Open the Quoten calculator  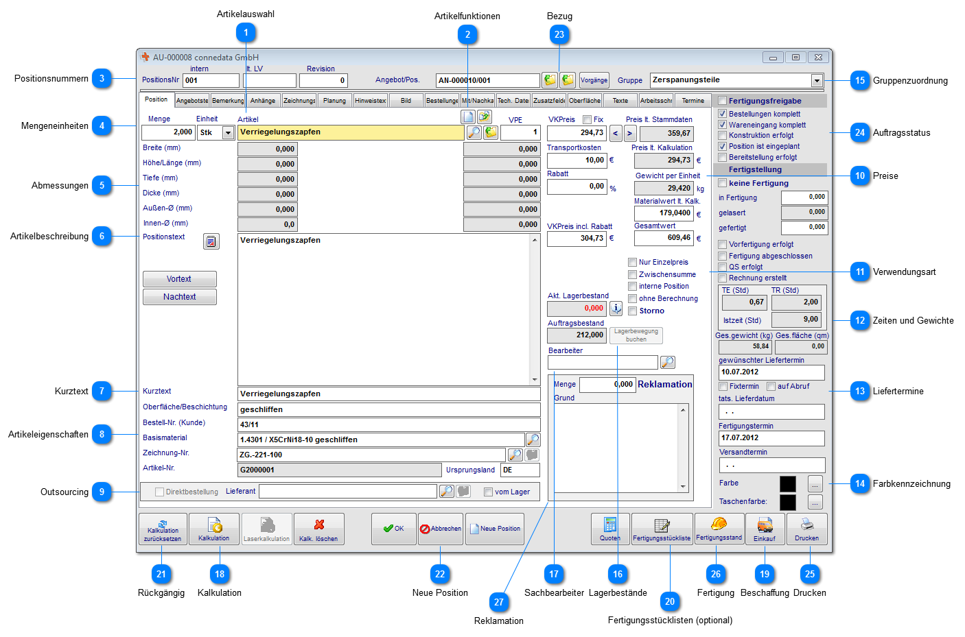click(610, 529)
